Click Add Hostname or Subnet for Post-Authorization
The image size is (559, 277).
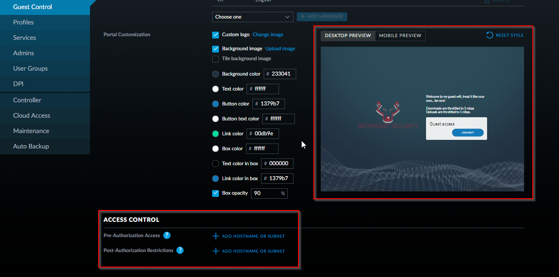tap(253, 251)
